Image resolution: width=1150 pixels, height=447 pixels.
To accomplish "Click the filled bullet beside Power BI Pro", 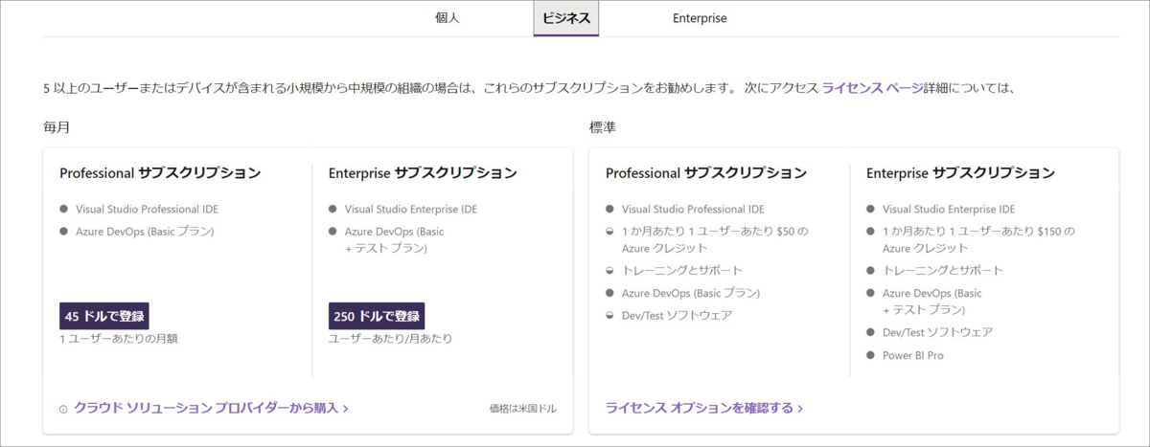I will (x=870, y=355).
